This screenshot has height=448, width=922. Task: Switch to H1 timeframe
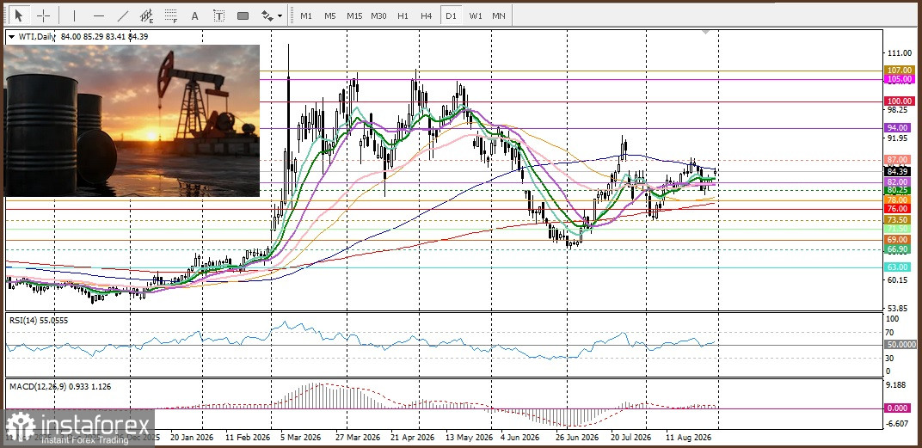click(x=403, y=15)
